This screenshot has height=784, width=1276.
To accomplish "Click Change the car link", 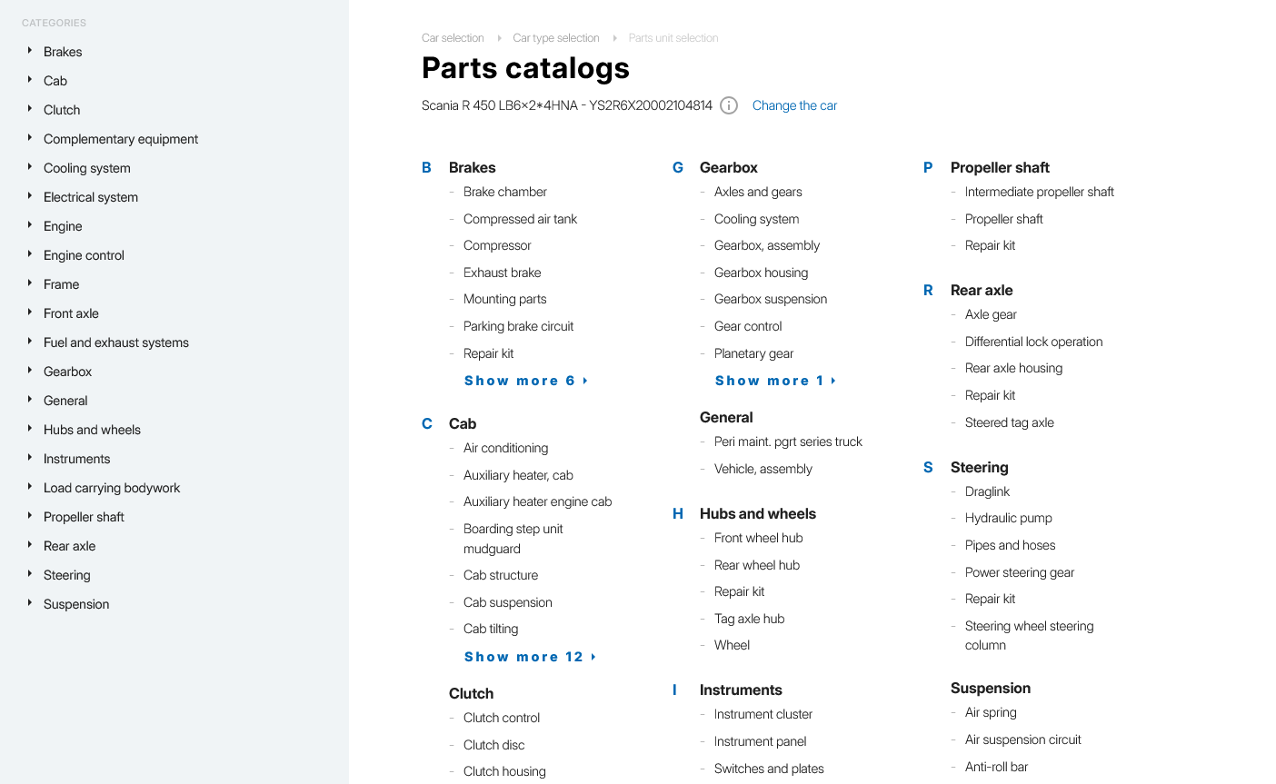I will [794, 105].
